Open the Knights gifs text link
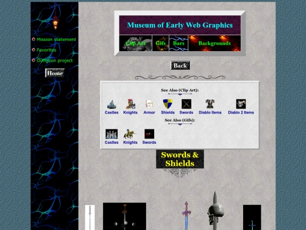Viewport: 306px width, 230px height. click(x=130, y=143)
